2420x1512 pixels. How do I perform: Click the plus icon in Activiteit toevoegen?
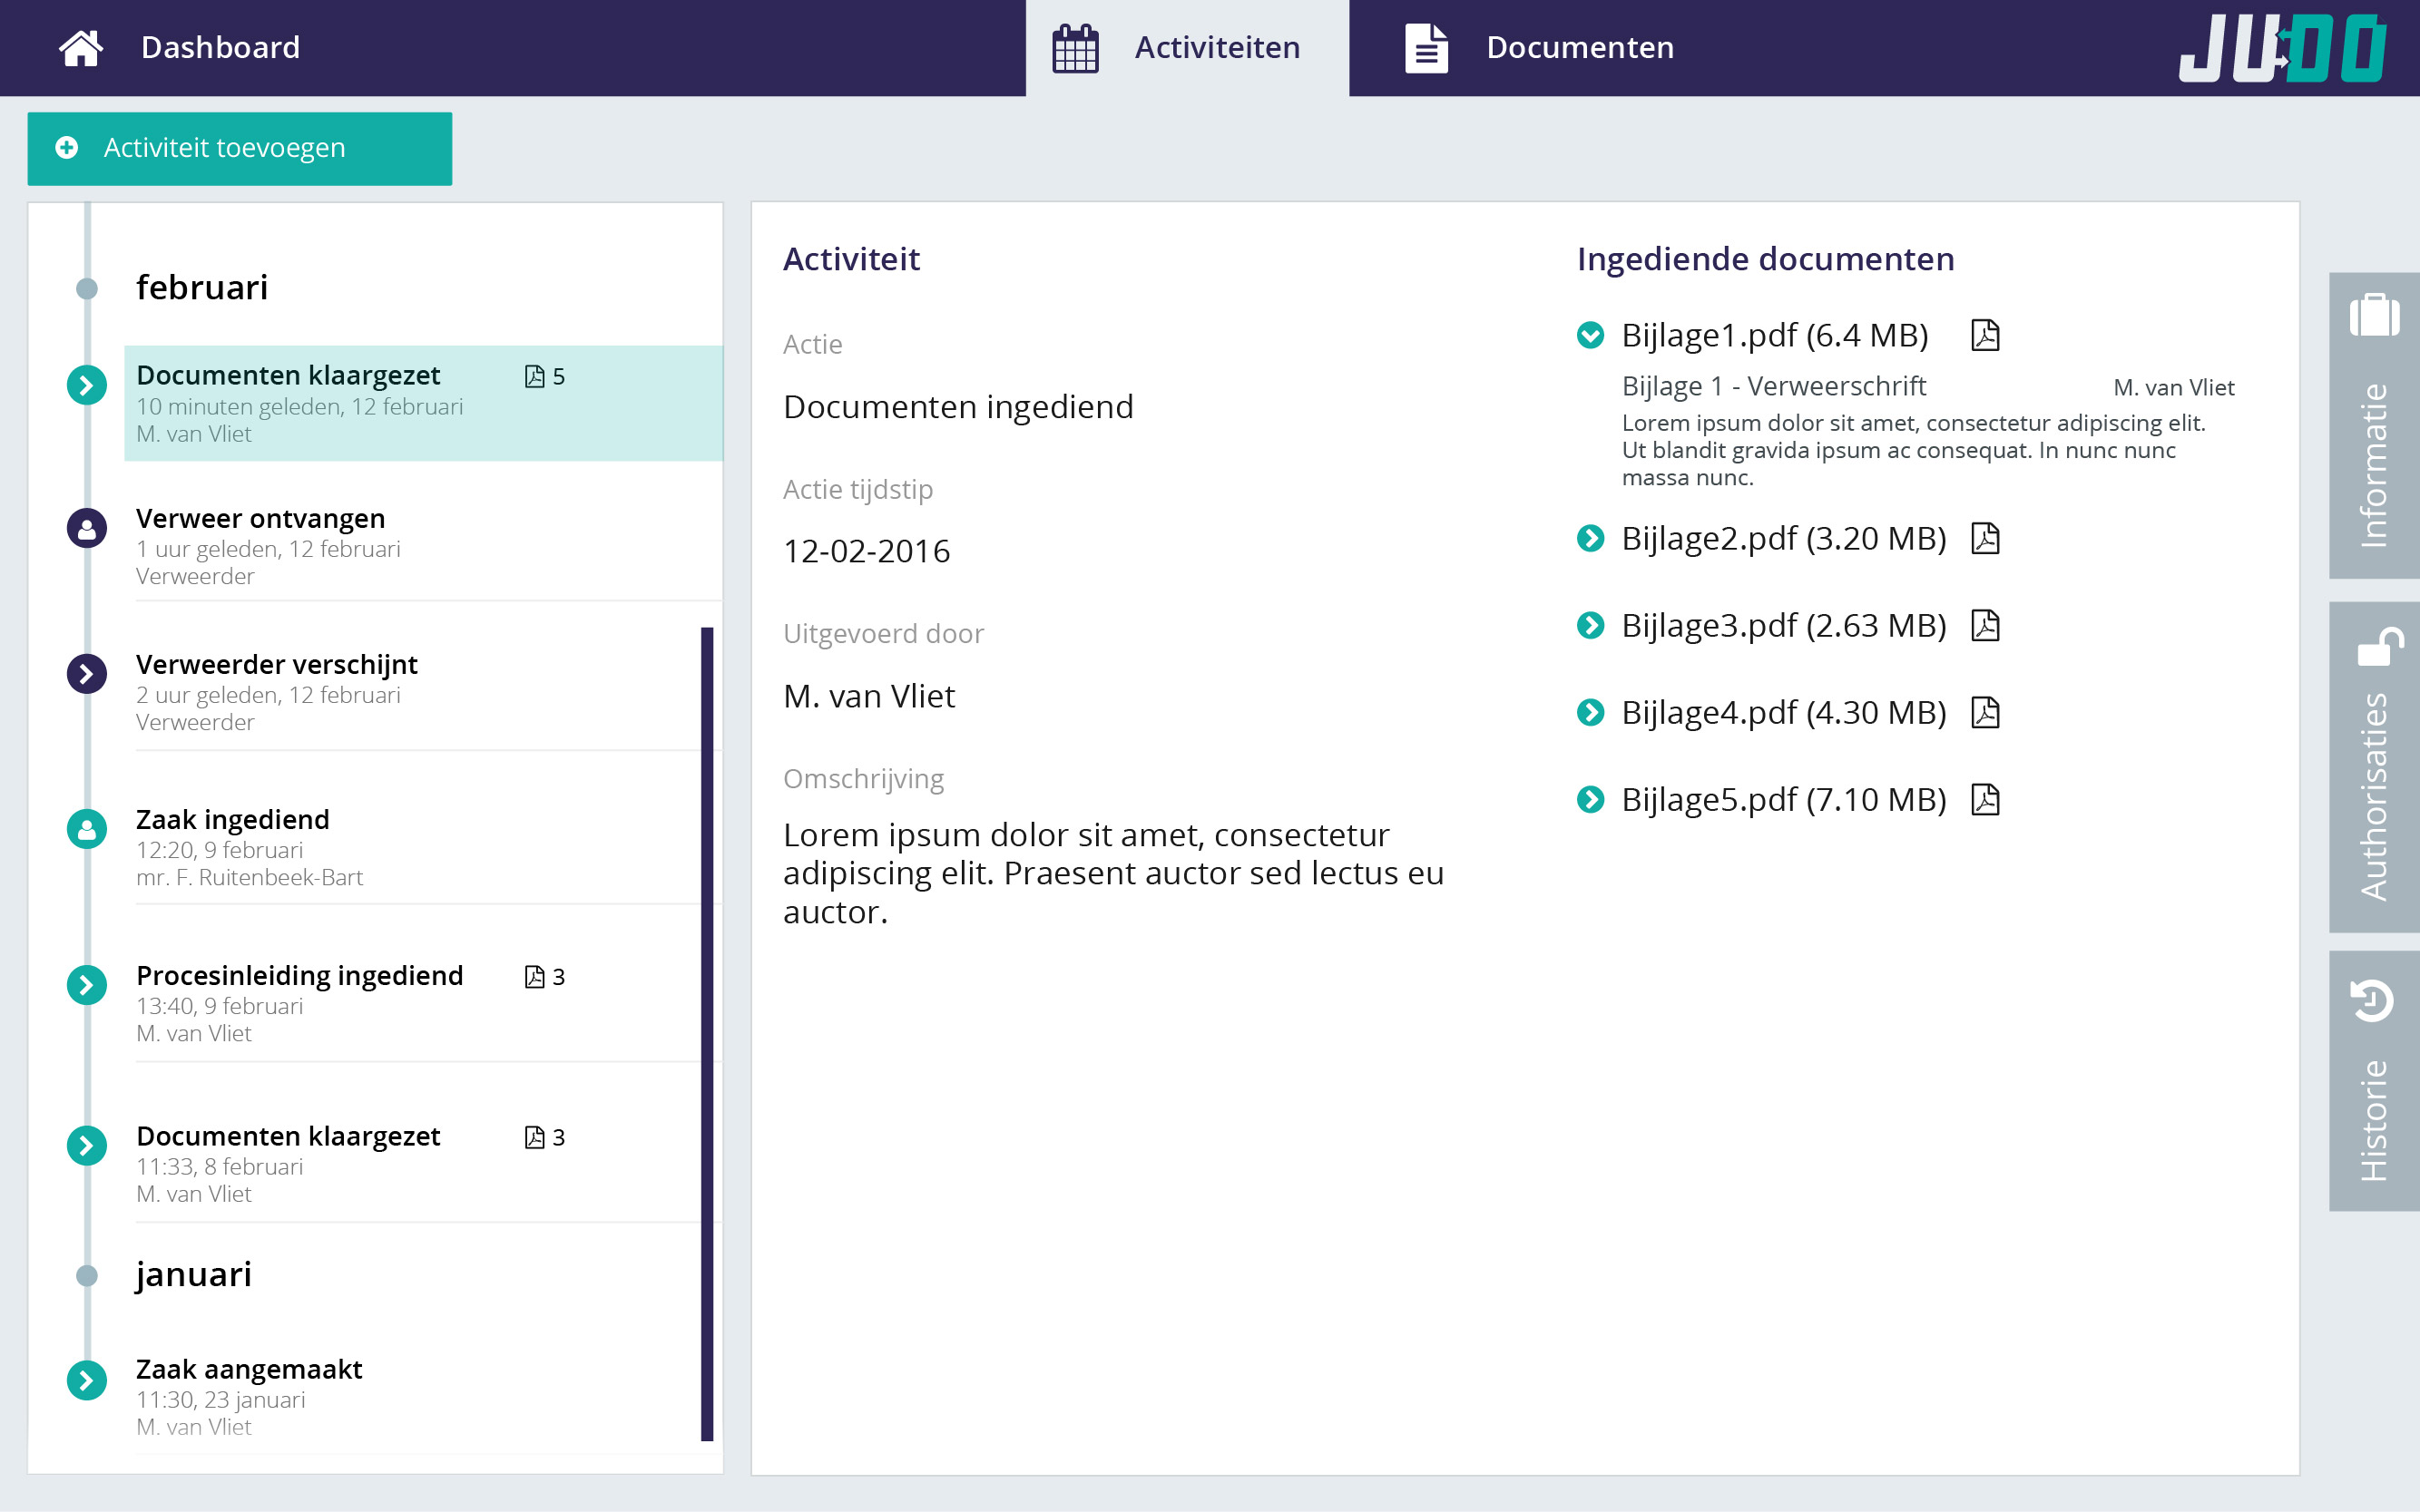point(67,148)
